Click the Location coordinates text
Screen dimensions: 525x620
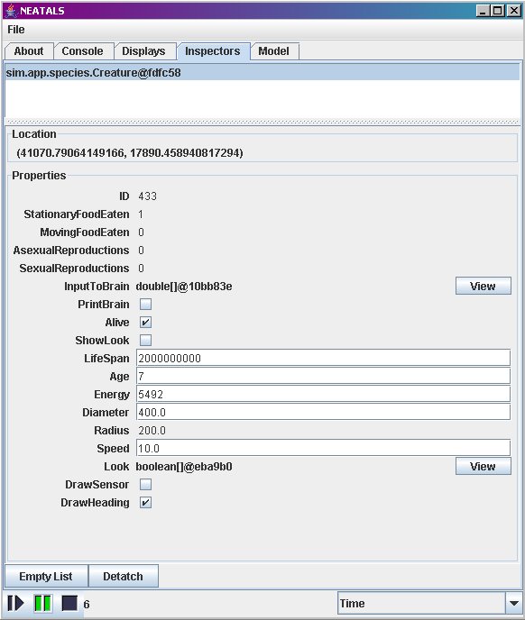click(x=130, y=152)
